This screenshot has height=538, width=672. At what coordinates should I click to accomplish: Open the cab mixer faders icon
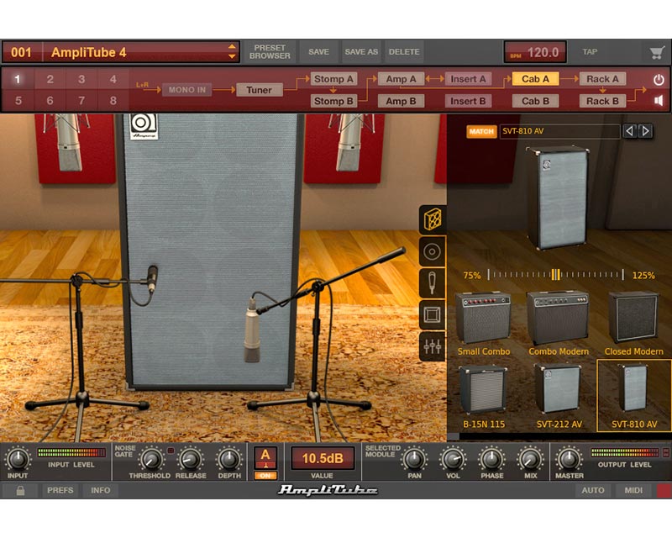point(432,345)
